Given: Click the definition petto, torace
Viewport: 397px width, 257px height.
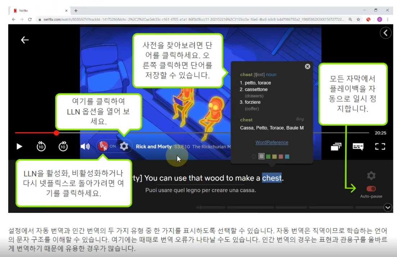Looking at the screenshot, I should [258, 83].
